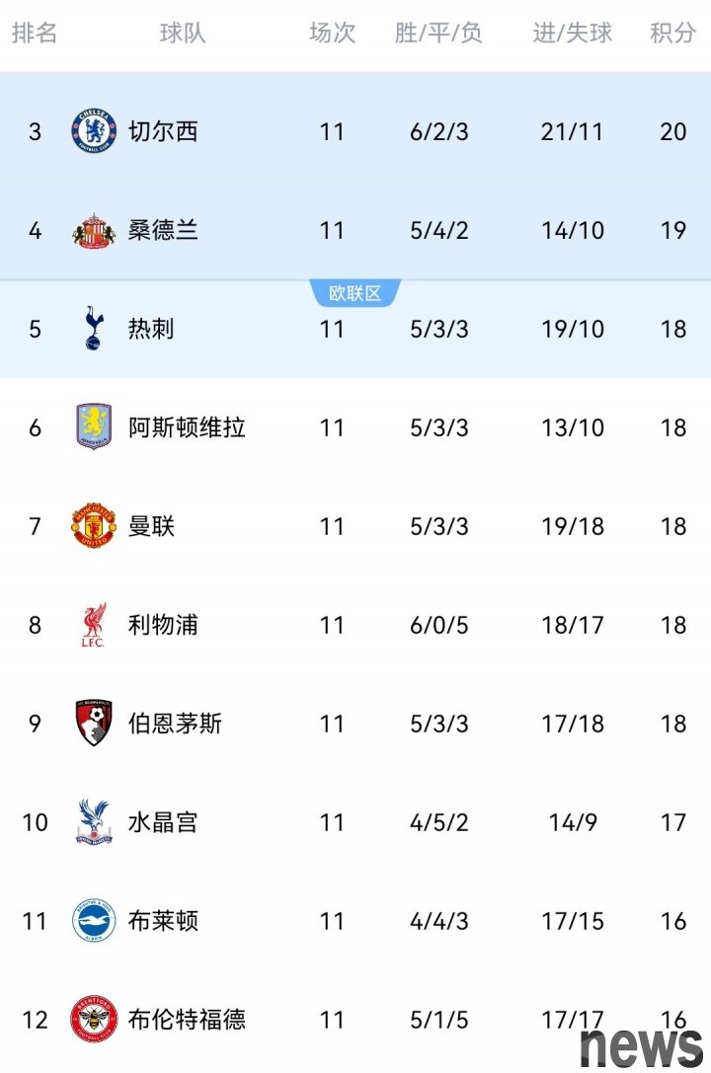
Task: Click the Sunderland club crest icon
Action: pos(94,230)
